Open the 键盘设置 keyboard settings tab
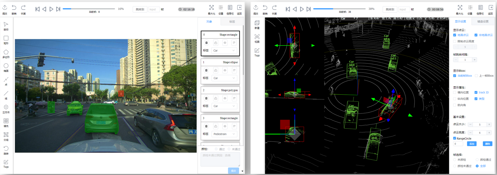This screenshot has width=497, height=175. (x=483, y=22)
